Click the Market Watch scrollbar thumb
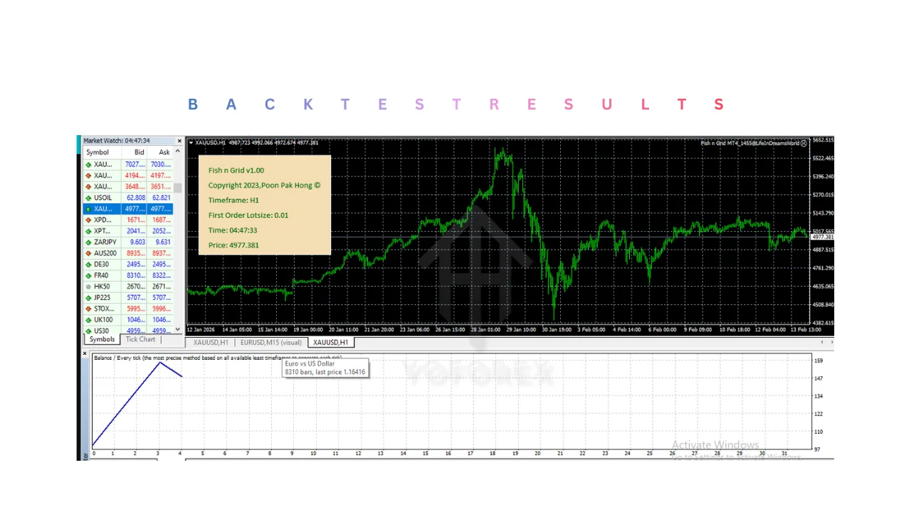This screenshot has width=911, height=512. coord(178,188)
